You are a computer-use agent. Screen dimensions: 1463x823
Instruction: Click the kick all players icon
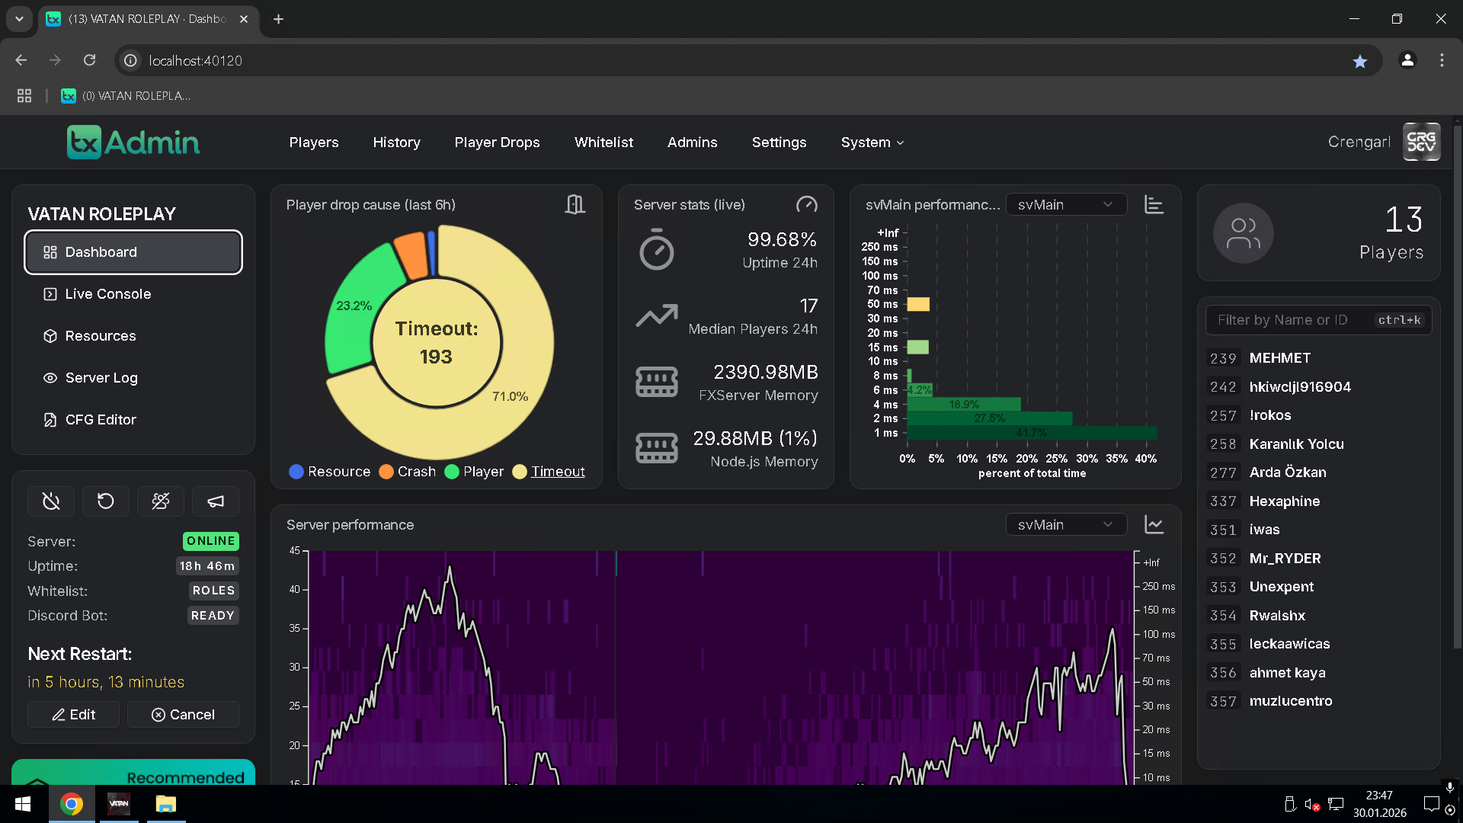tap(161, 501)
